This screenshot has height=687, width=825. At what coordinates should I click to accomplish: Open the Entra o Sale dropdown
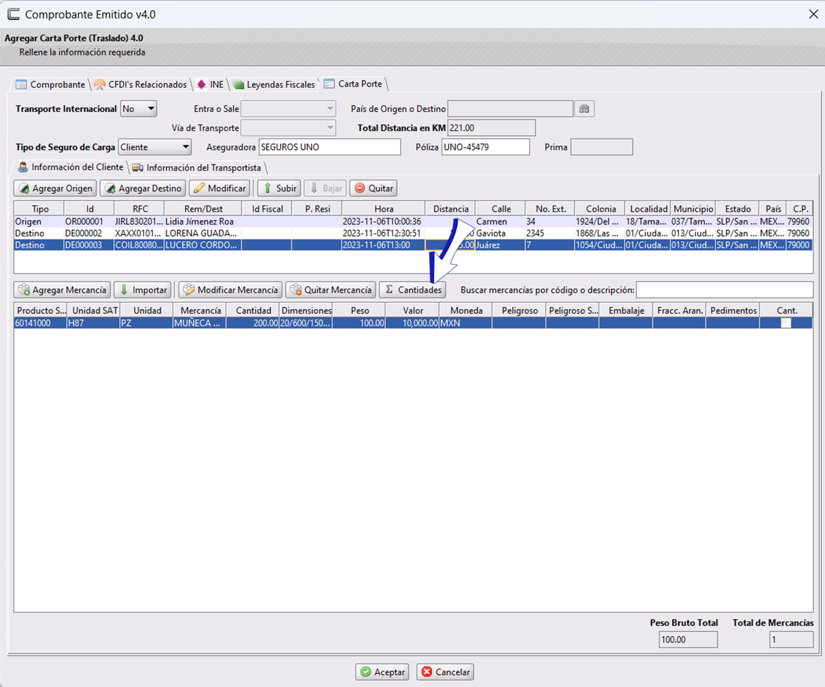[288, 109]
